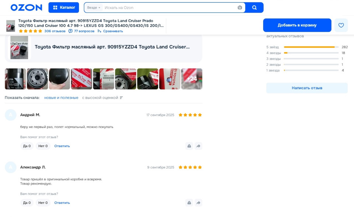The width and height of the screenshot is (354, 217).
Task: Filter reviews by the 5 звёзд rating bar
Action: [307, 47]
